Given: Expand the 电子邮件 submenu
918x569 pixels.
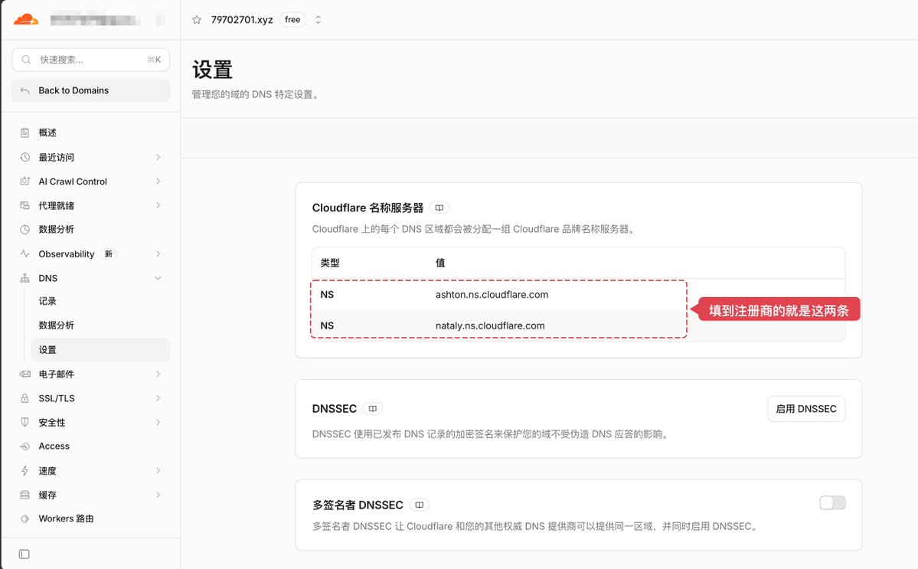Looking at the screenshot, I should 158,374.
